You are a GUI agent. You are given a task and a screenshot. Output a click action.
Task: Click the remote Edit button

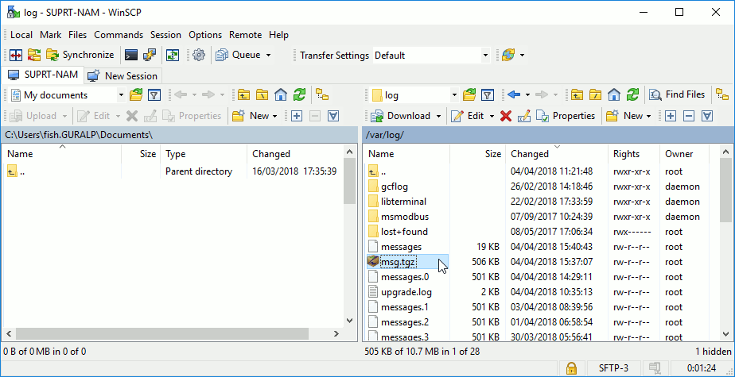pyautogui.click(x=468, y=116)
